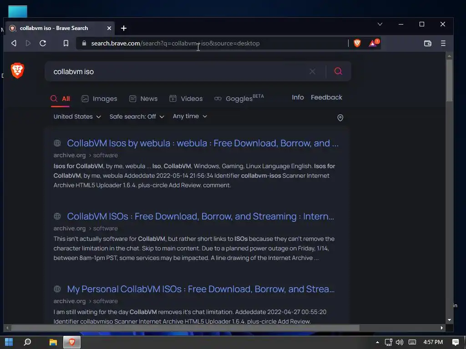Click the collabvm iso search field
The height and width of the screenshot is (349, 466).
pyautogui.click(x=178, y=71)
